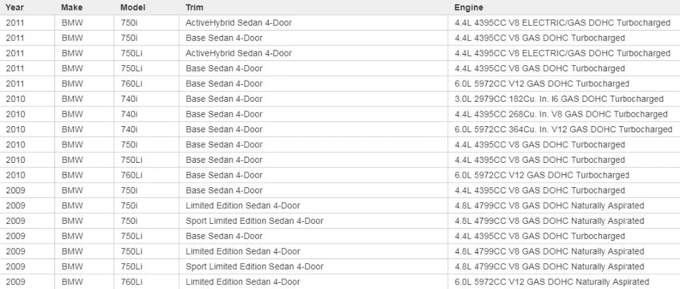Click the 2009 750Li Sport Limited Edition trim
The width and height of the screenshot is (680, 289).
313,267
